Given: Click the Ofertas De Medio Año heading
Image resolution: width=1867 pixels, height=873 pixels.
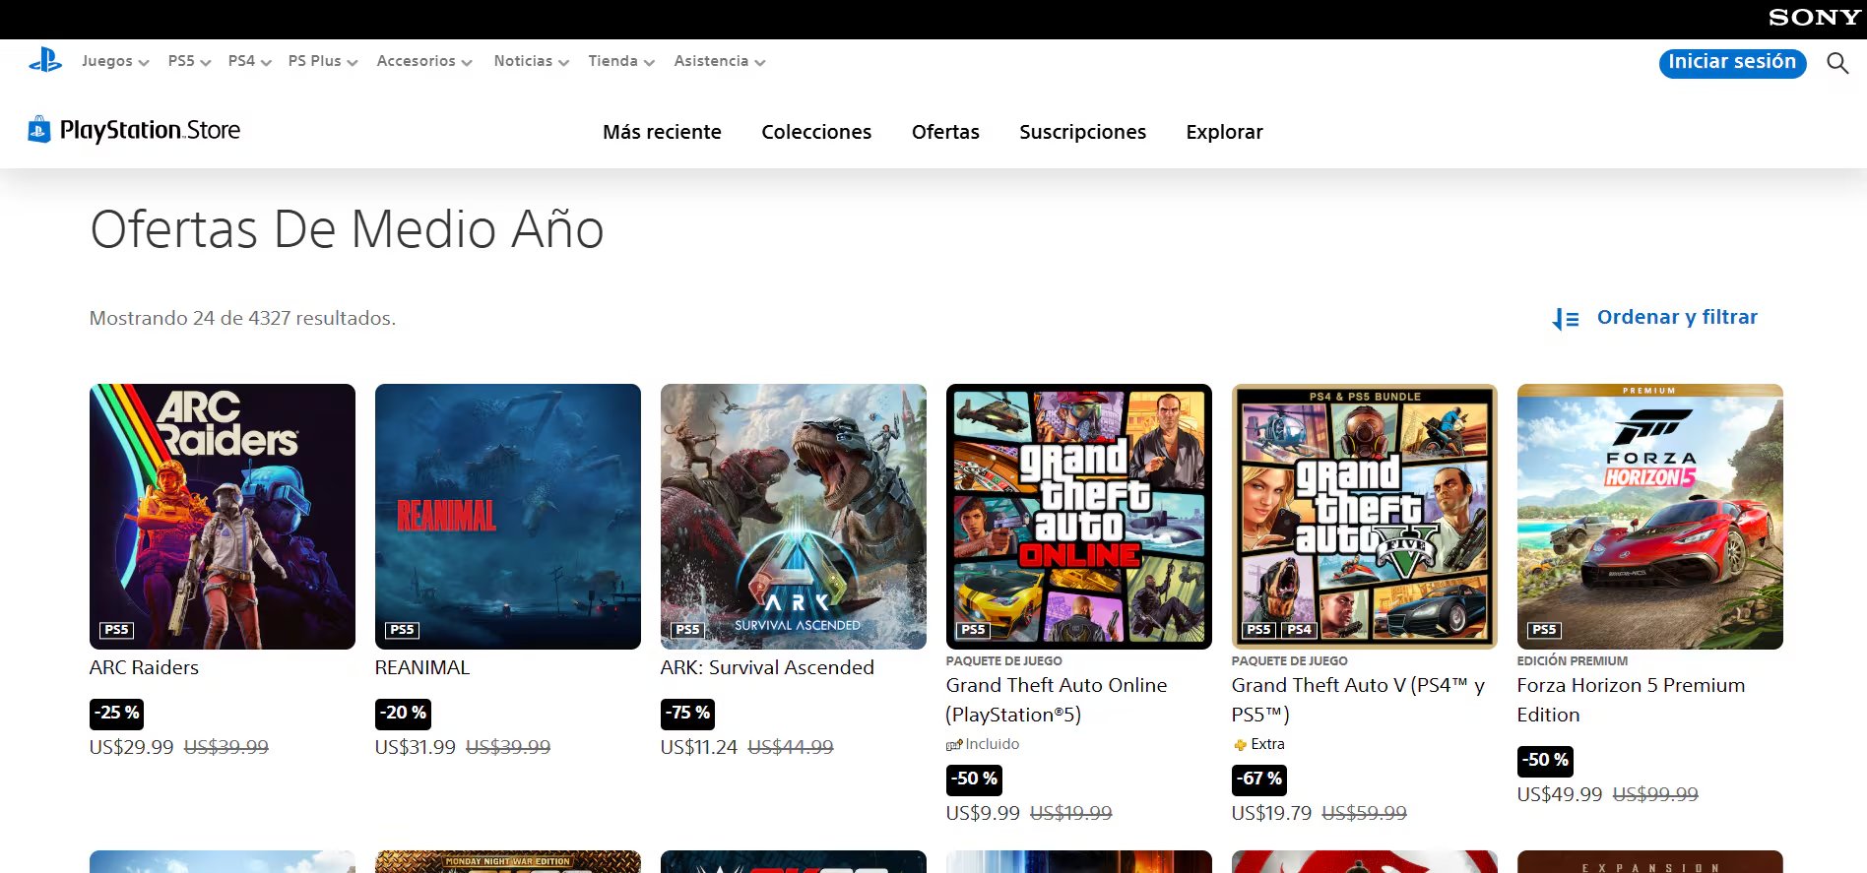Looking at the screenshot, I should click(x=347, y=229).
